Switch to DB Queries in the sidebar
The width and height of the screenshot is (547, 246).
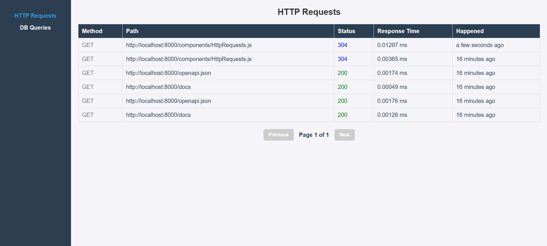tap(35, 28)
